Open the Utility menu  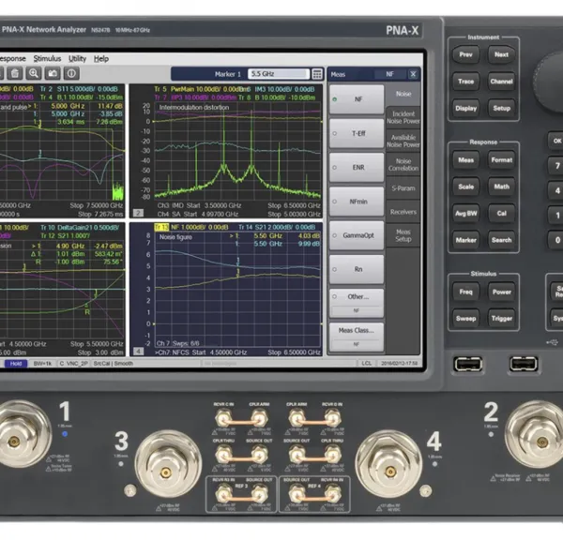[x=77, y=58]
